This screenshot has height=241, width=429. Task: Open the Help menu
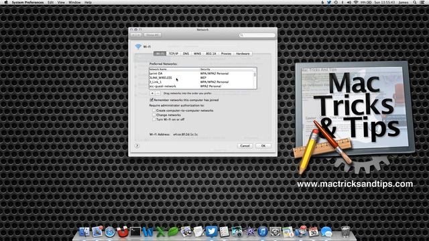[x=88, y=2]
